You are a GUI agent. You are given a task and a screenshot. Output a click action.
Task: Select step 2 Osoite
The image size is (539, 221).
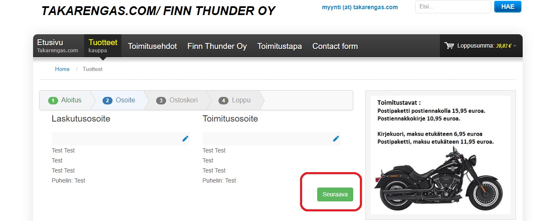point(119,100)
